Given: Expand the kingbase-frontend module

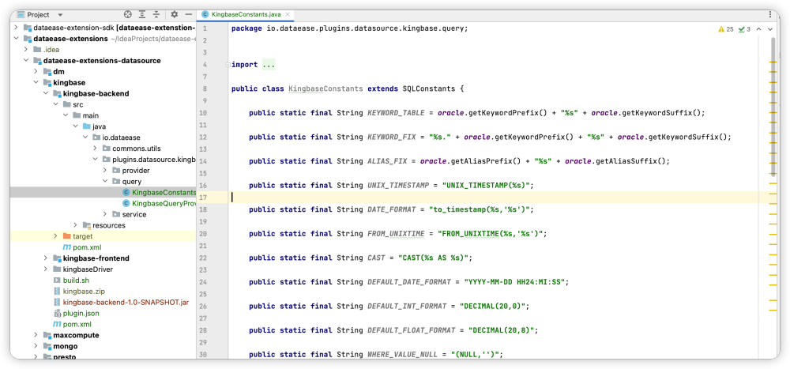Looking at the screenshot, I should click(46, 258).
